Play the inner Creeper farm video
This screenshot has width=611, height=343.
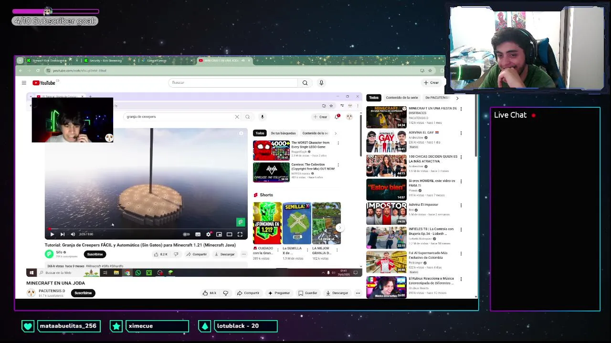52,234
